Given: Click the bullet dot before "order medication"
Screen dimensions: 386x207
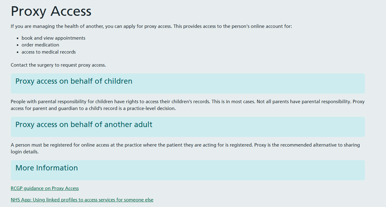Looking at the screenshot, I should [x=18, y=45].
